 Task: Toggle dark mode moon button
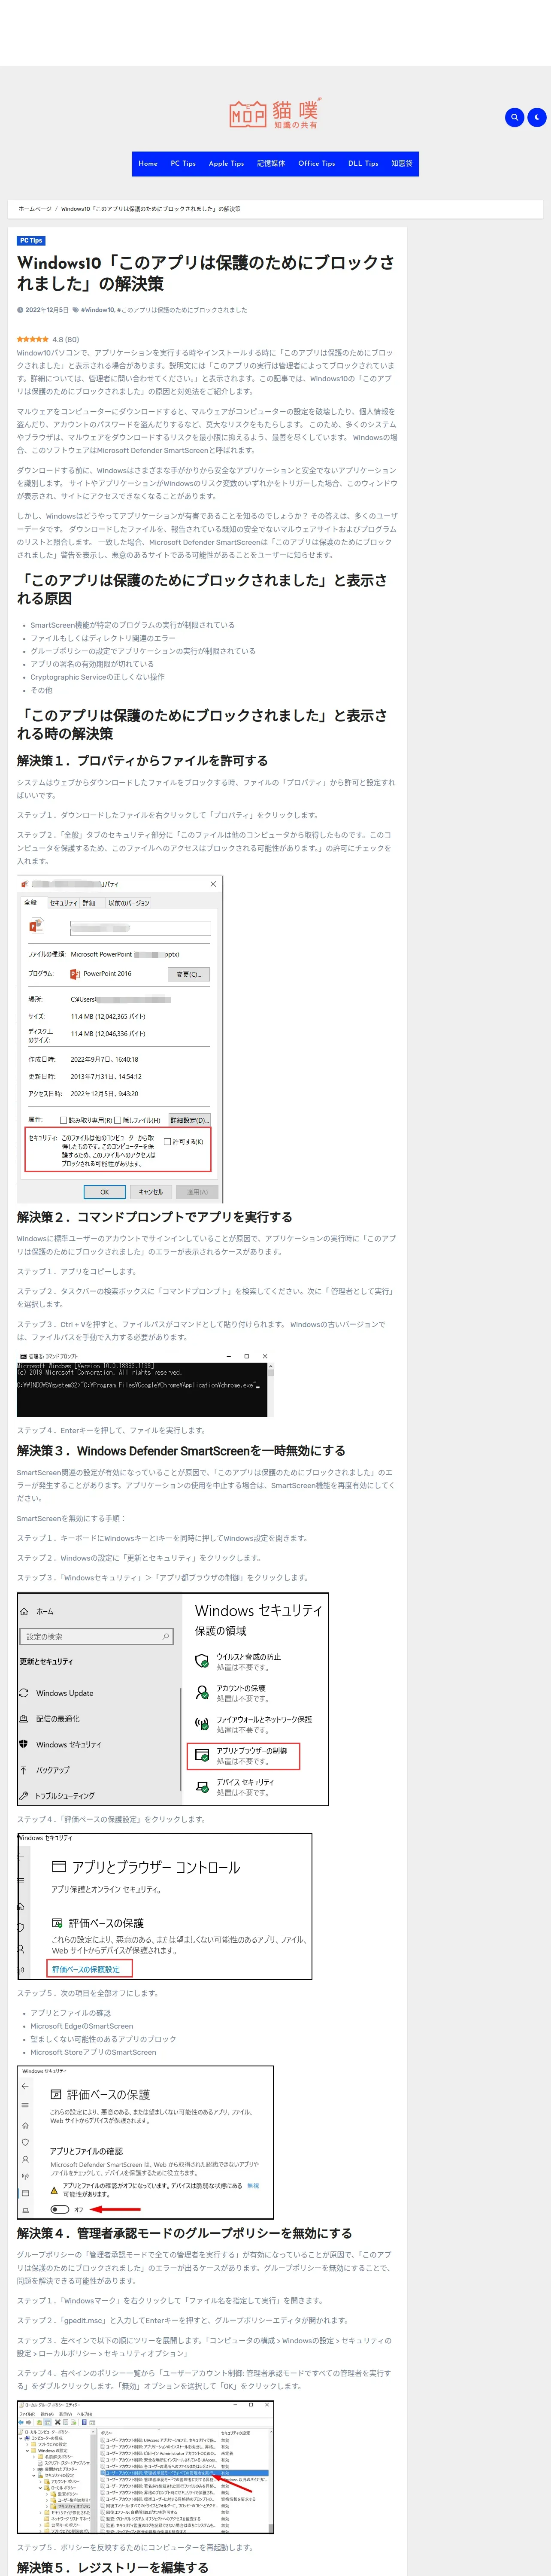click(537, 117)
